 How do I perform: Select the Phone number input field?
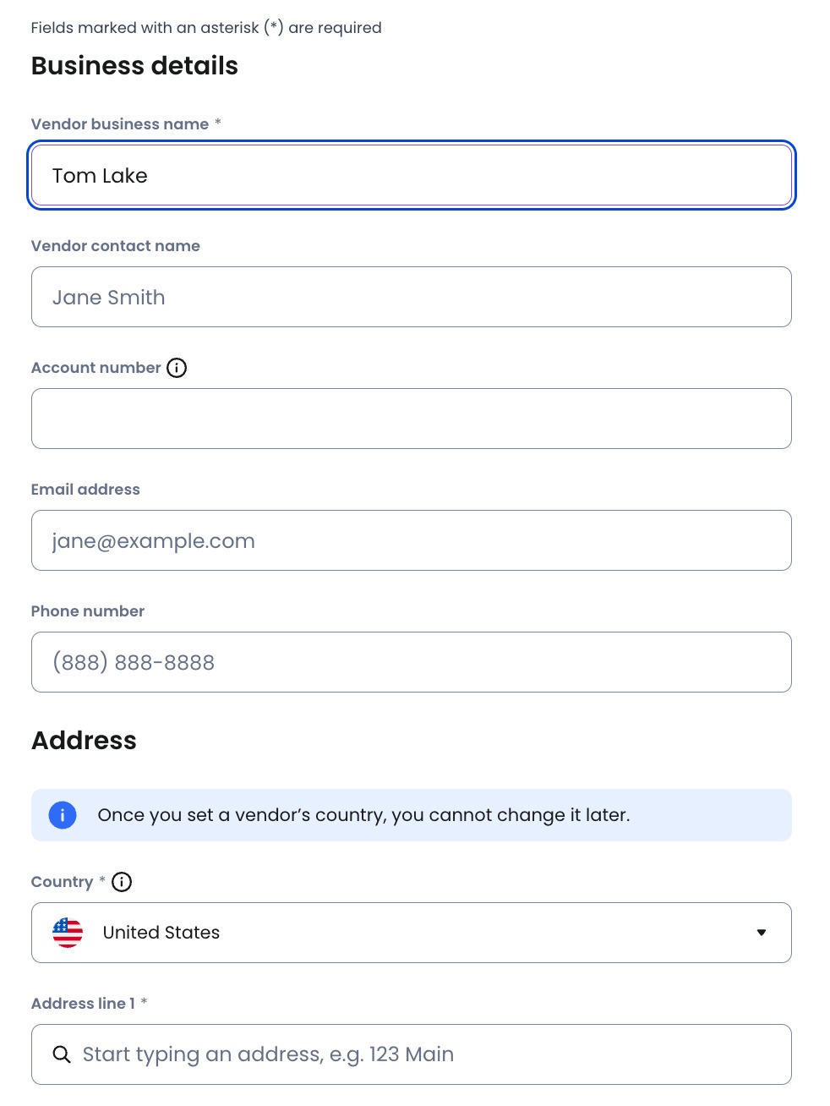point(412,662)
